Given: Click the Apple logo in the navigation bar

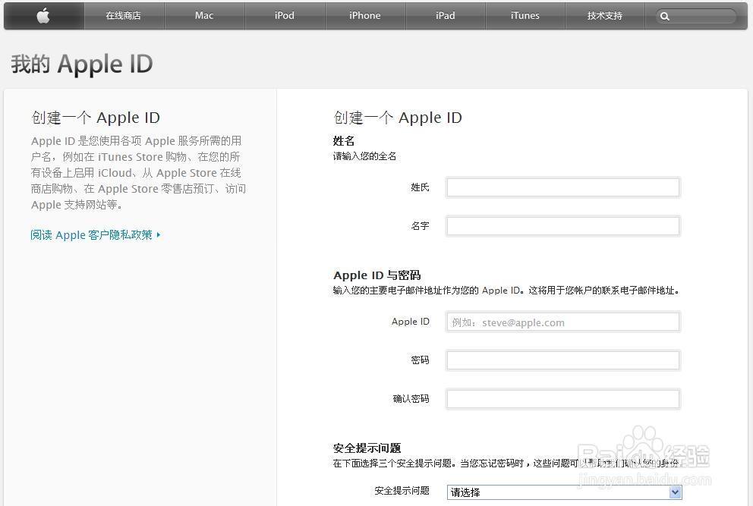Looking at the screenshot, I should point(43,15).
